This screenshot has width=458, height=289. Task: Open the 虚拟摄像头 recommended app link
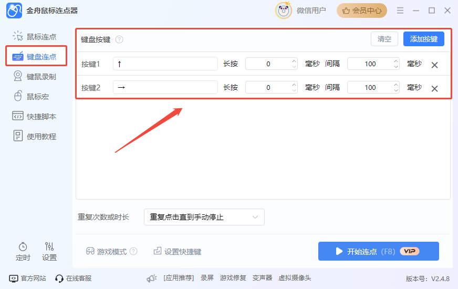tap(295, 278)
